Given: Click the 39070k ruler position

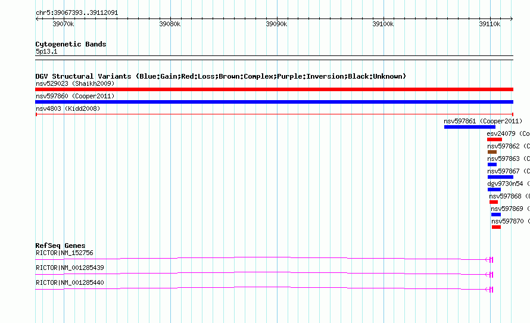Looking at the screenshot, I should (x=63, y=24).
